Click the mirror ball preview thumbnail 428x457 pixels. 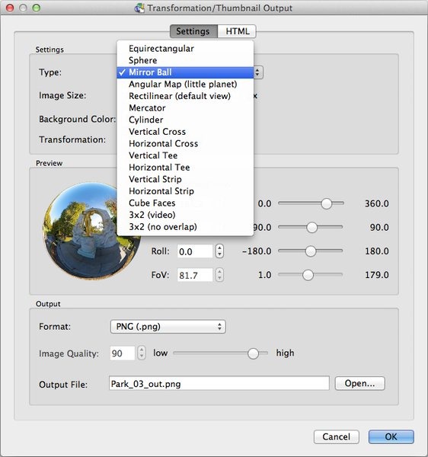tap(91, 230)
